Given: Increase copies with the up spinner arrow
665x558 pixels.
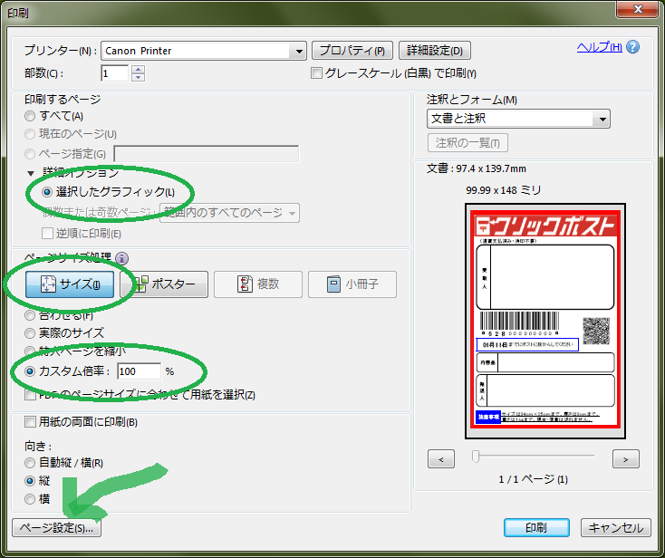Looking at the screenshot, I should [x=139, y=69].
